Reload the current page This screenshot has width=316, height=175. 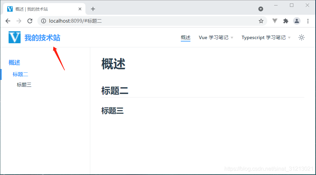pyautogui.click(x=30, y=21)
